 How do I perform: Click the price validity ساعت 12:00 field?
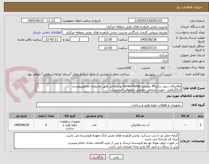pyautogui.click(x=108, y=48)
